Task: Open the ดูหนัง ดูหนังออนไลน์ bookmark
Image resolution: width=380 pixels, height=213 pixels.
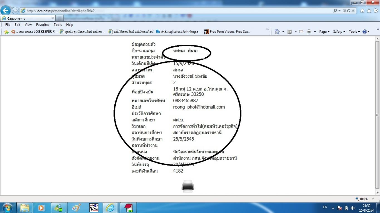Action: point(82,32)
